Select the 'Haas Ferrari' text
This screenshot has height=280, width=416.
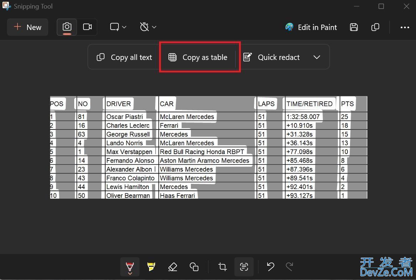tap(177, 195)
